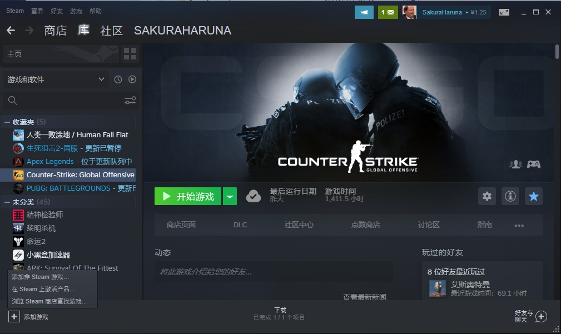The image size is (561, 334).
Task: Click the library search input field
Action: [x=69, y=101]
